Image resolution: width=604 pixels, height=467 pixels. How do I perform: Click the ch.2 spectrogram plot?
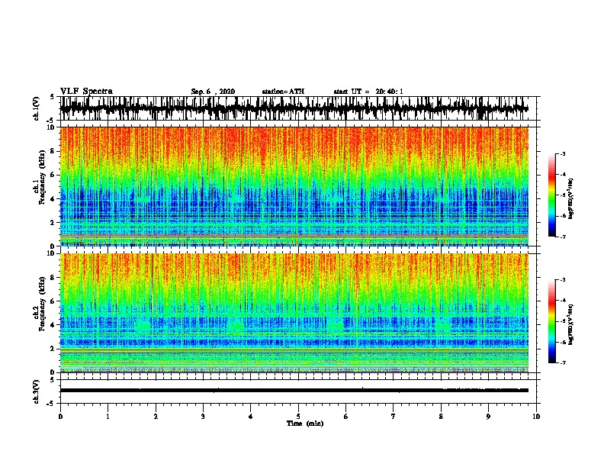294,313
